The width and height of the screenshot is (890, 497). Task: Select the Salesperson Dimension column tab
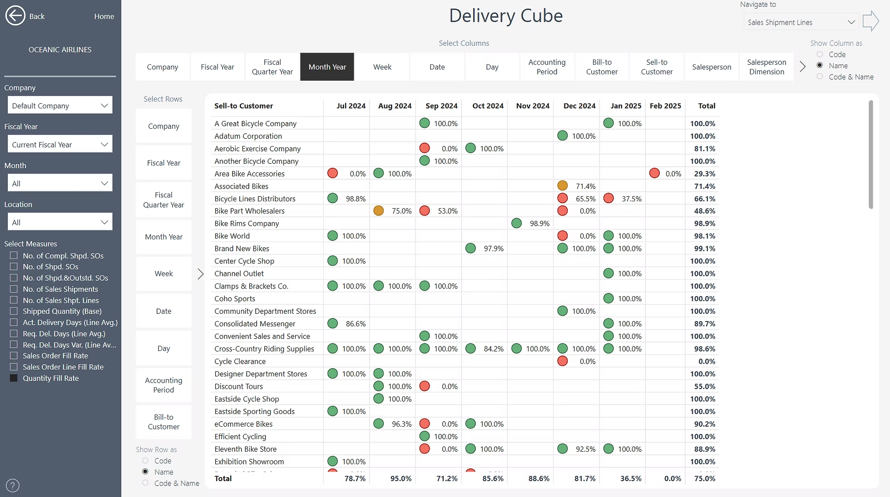click(x=766, y=66)
